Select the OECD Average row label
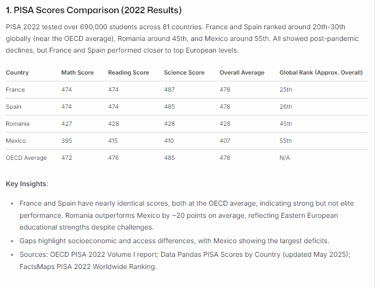Screen dimensions: 380x288 point(26,158)
